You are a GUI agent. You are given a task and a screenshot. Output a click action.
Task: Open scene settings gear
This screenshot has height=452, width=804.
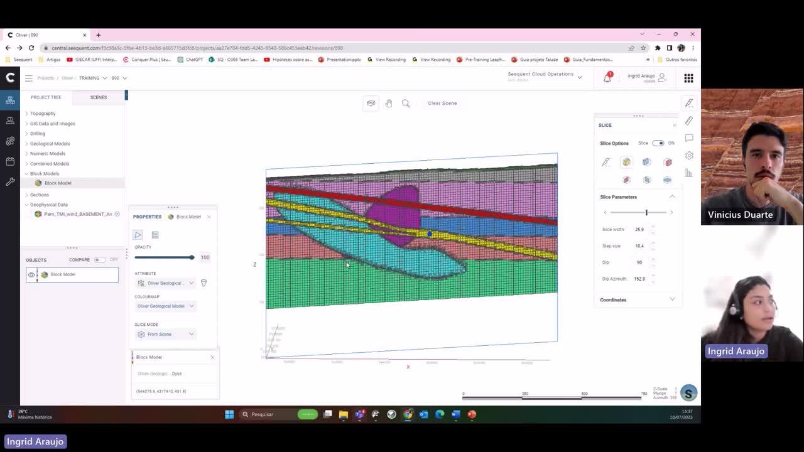click(x=689, y=155)
